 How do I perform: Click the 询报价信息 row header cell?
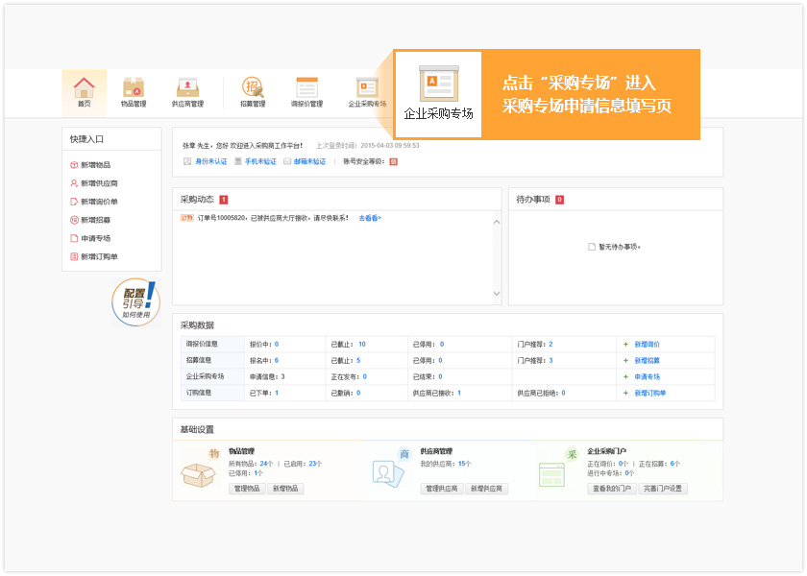coord(212,344)
